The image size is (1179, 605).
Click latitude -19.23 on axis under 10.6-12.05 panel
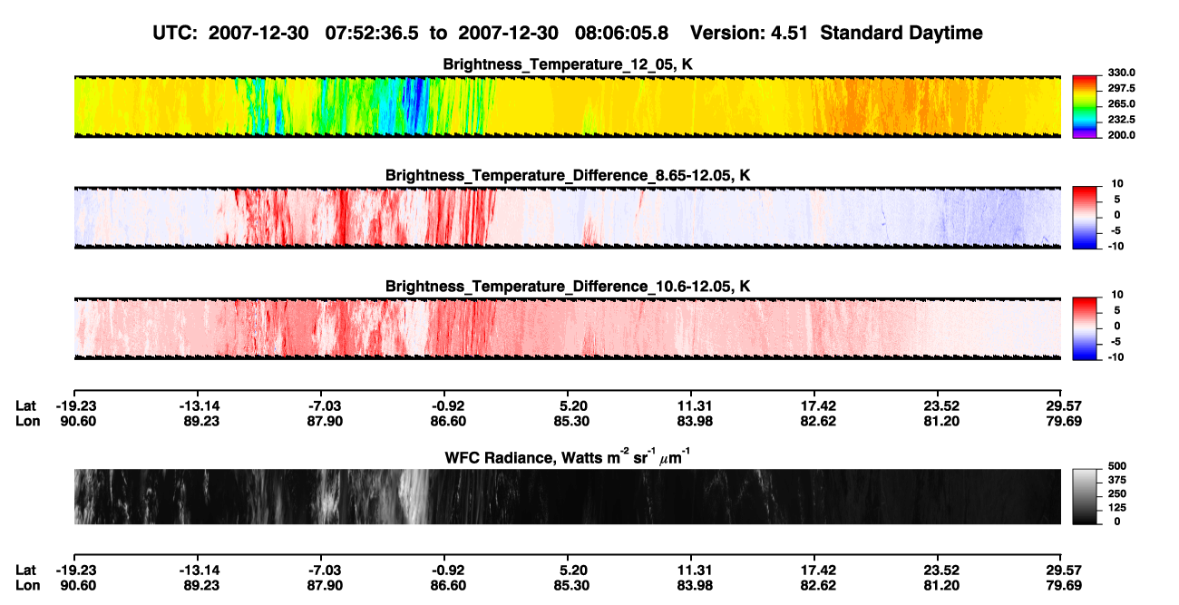tap(74, 406)
